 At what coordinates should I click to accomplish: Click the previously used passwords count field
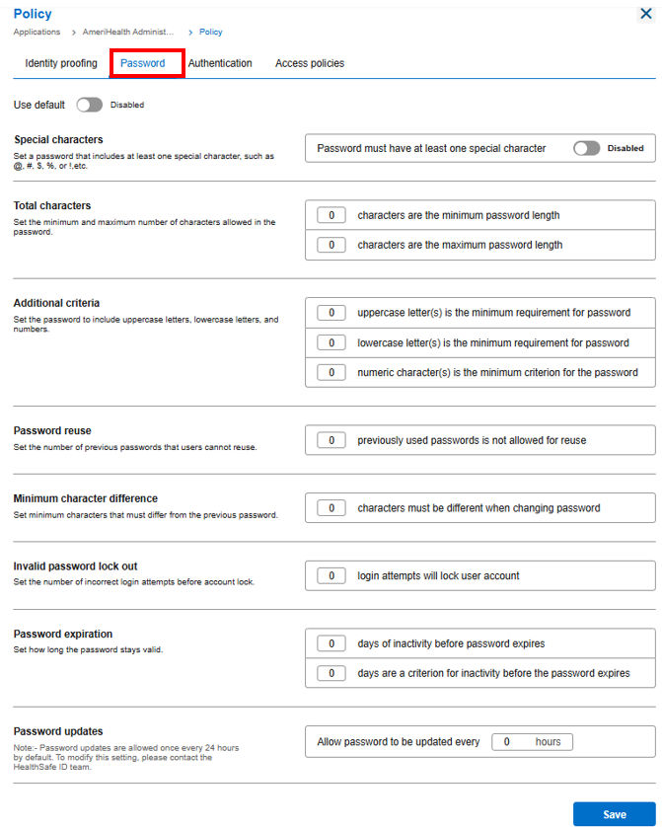tap(331, 440)
